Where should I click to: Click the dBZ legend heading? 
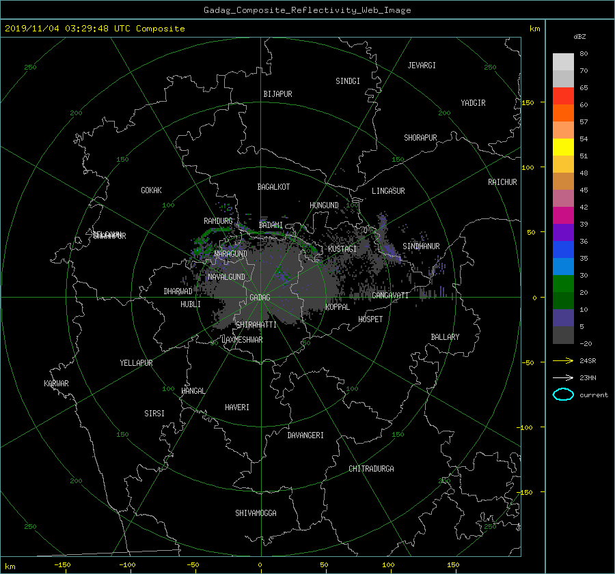tap(579, 36)
